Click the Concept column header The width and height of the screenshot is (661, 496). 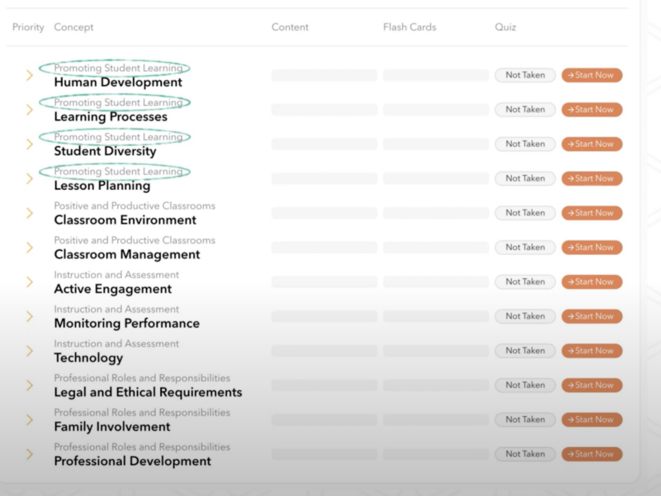click(74, 27)
